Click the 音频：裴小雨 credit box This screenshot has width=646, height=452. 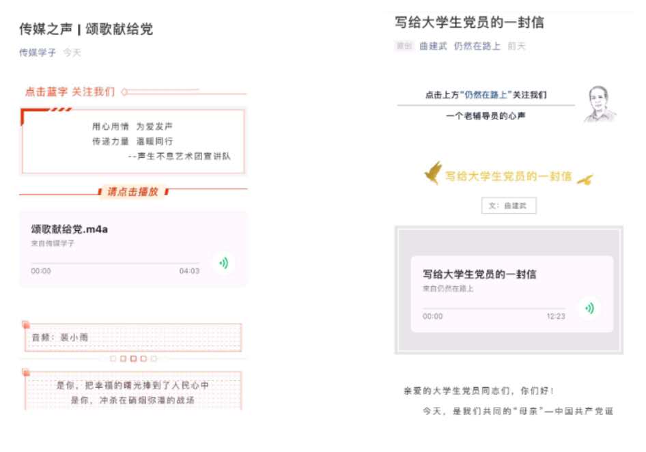point(132,337)
